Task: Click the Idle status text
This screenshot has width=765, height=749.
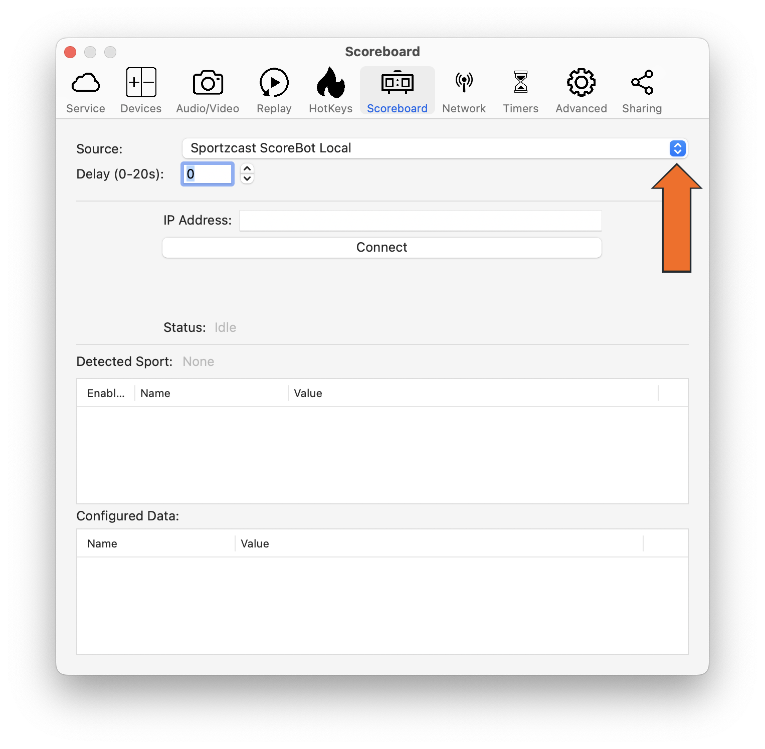Action: tap(225, 327)
